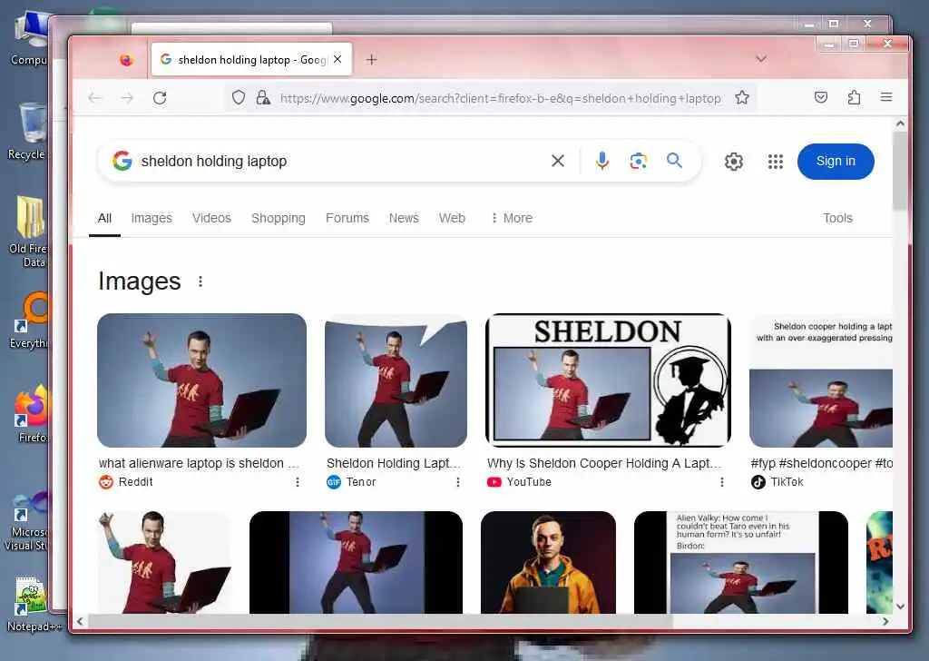929x661 pixels.
Task: Click the Reddit source icon
Action: pos(105,482)
